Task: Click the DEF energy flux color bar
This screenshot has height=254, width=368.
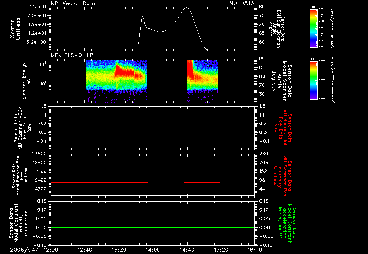Action: [314, 80]
